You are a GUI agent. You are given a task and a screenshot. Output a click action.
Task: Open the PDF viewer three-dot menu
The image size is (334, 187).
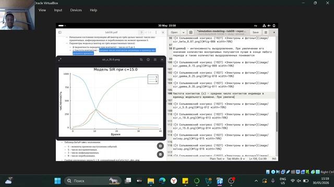click(x=156, y=32)
